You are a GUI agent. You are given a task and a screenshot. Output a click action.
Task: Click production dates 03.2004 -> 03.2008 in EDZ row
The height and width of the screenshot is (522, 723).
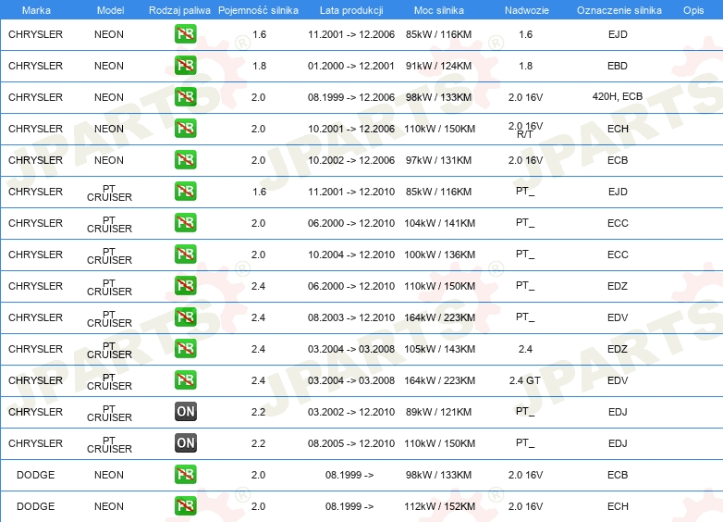tap(351, 349)
